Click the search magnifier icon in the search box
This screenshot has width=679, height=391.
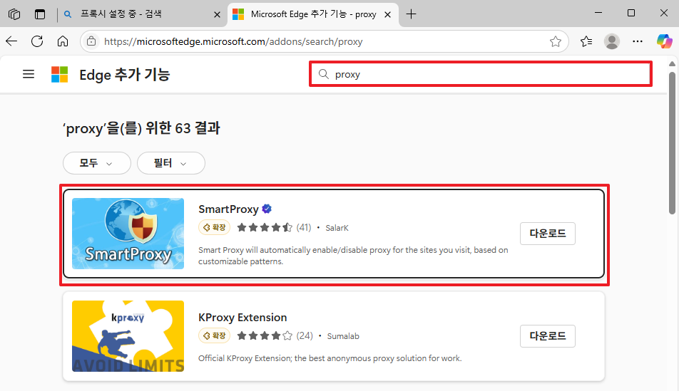pos(324,74)
